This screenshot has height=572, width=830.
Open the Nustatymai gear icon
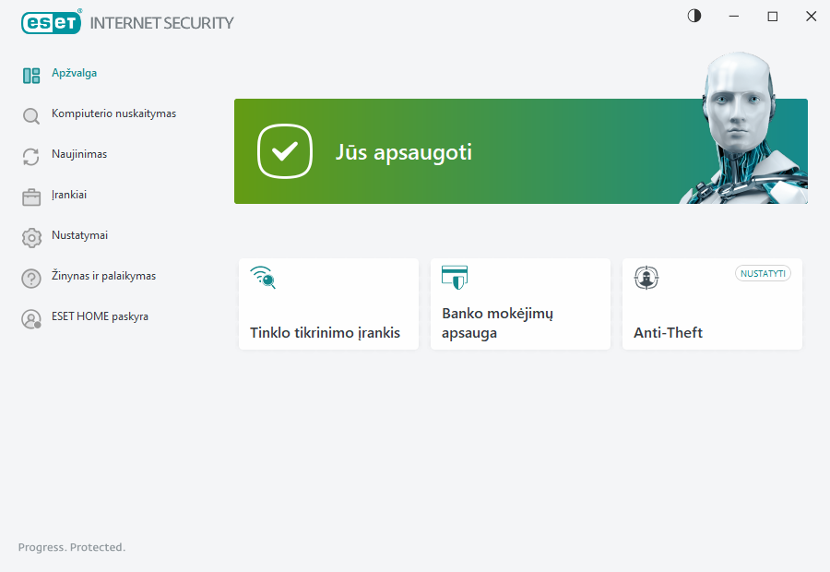pos(31,236)
